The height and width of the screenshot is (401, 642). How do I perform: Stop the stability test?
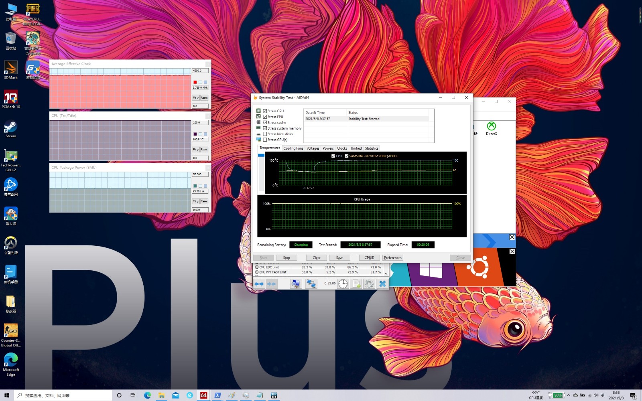(286, 258)
